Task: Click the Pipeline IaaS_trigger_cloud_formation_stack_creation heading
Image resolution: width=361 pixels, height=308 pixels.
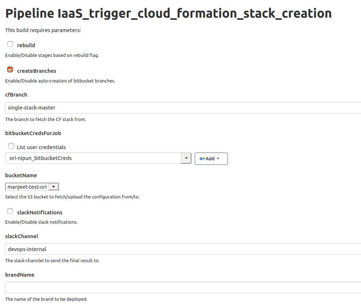Action: coord(168,13)
